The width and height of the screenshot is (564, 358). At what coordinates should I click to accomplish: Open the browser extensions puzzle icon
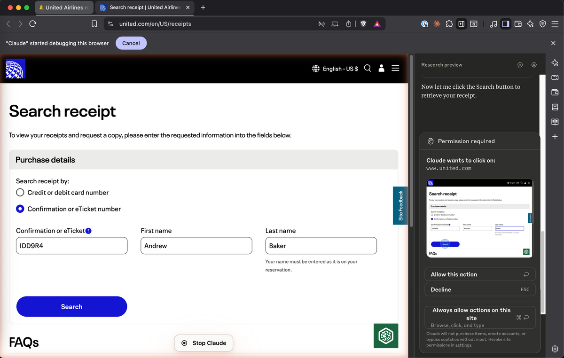coord(448,23)
